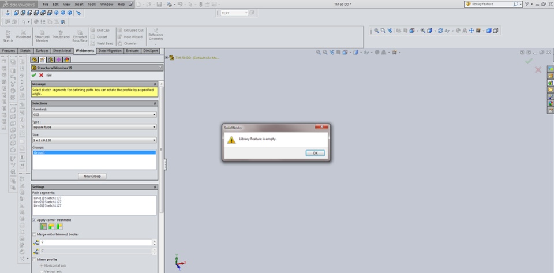Select the End Butt1 corner treatment icon
554x273 pixels.
(51, 226)
